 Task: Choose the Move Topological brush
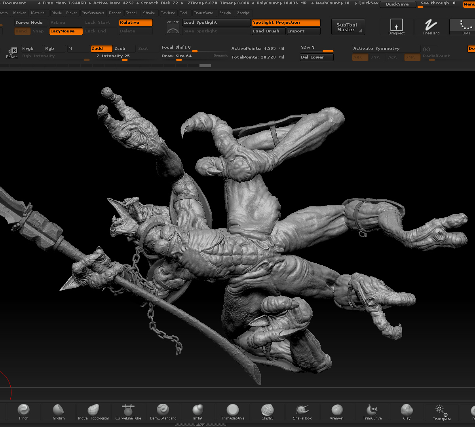(x=93, y=412)
